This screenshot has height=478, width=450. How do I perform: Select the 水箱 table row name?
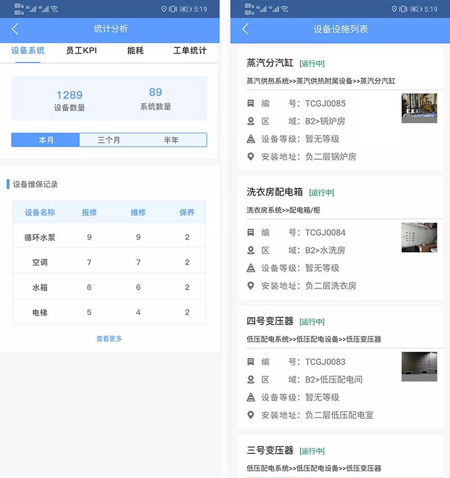[x=39, y=287]
